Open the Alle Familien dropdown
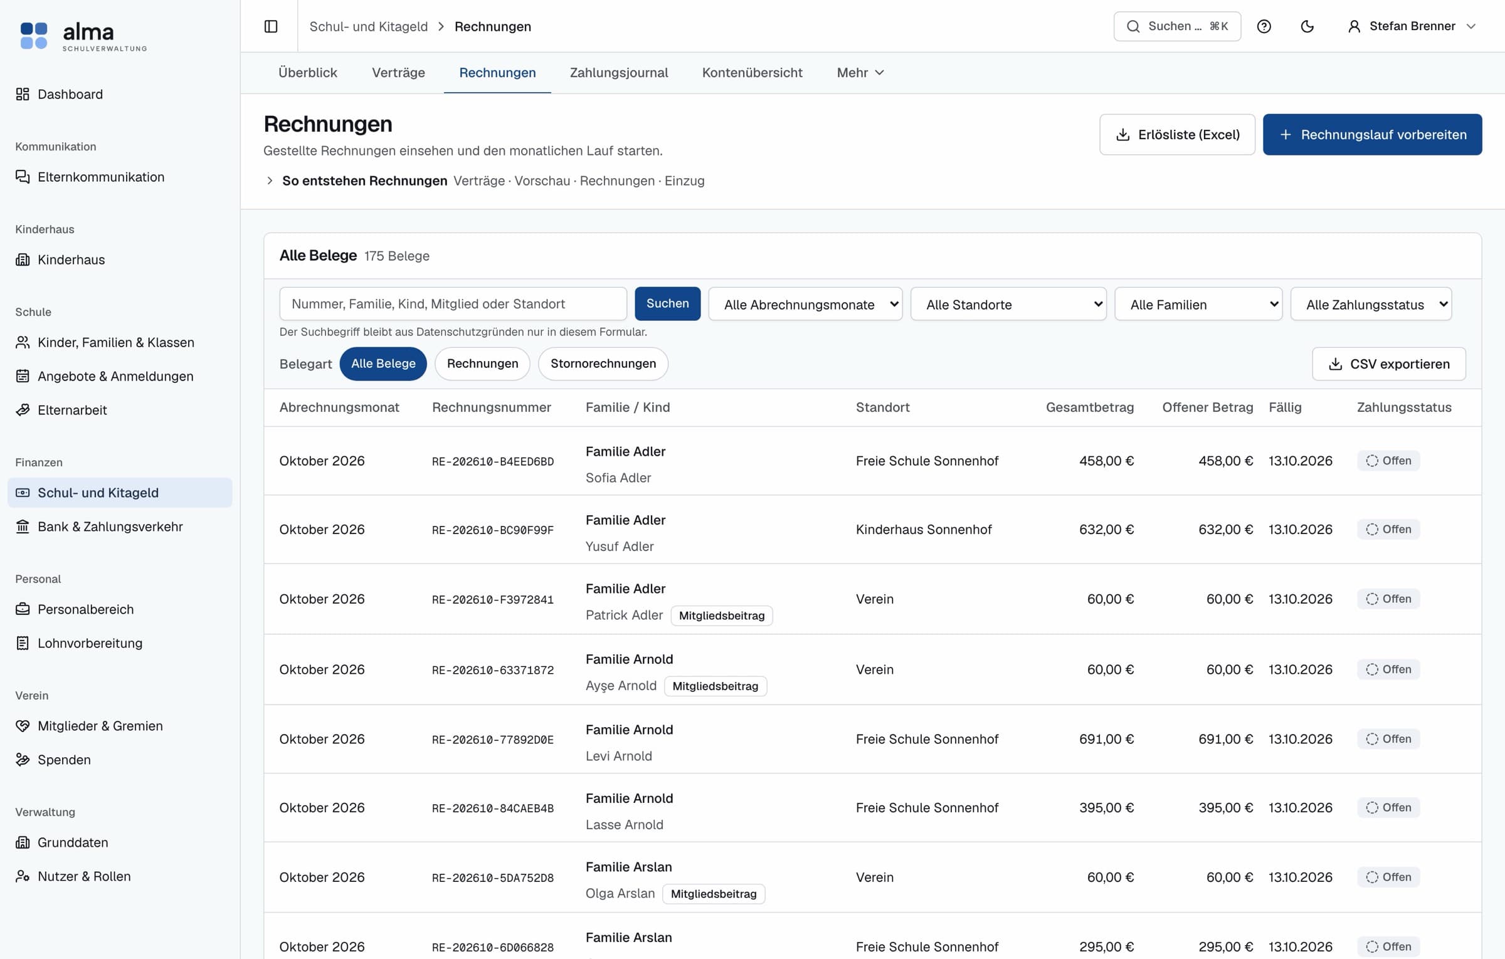 click(1198, 304)
